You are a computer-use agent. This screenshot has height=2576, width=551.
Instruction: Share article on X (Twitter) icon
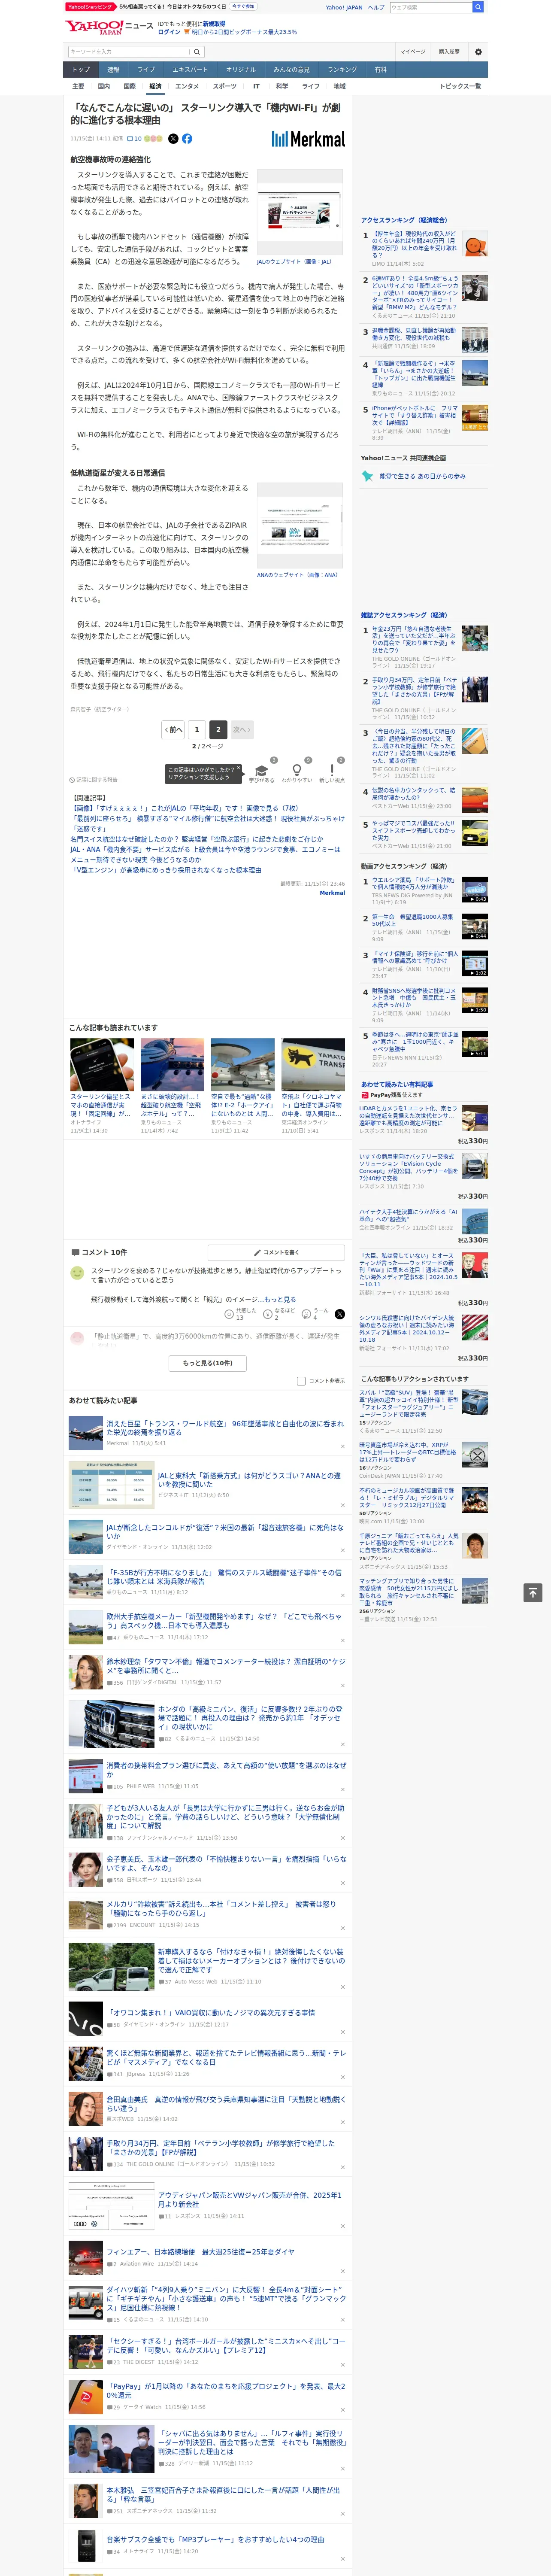pos(173,139)
